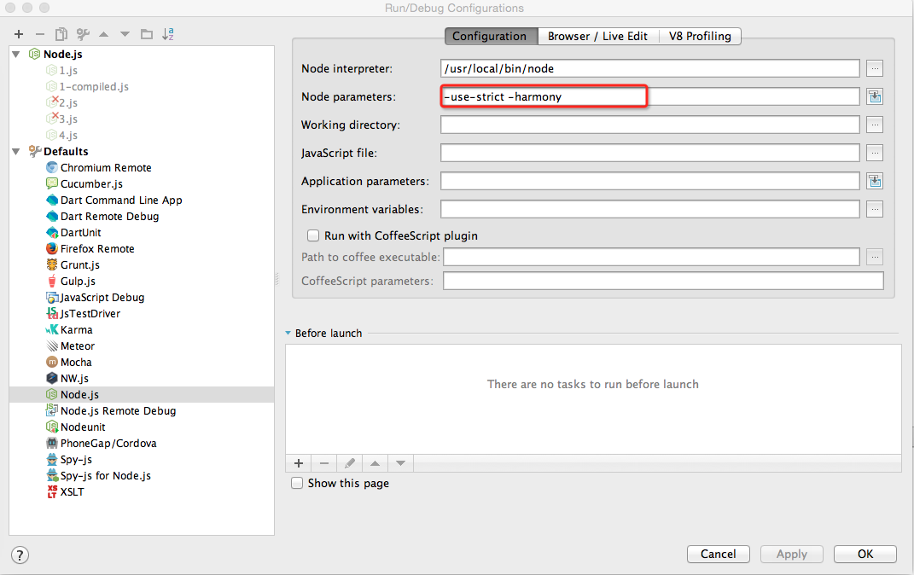Select the Meteor default
The width and height of the screenshot is (914, 575).
77,346
